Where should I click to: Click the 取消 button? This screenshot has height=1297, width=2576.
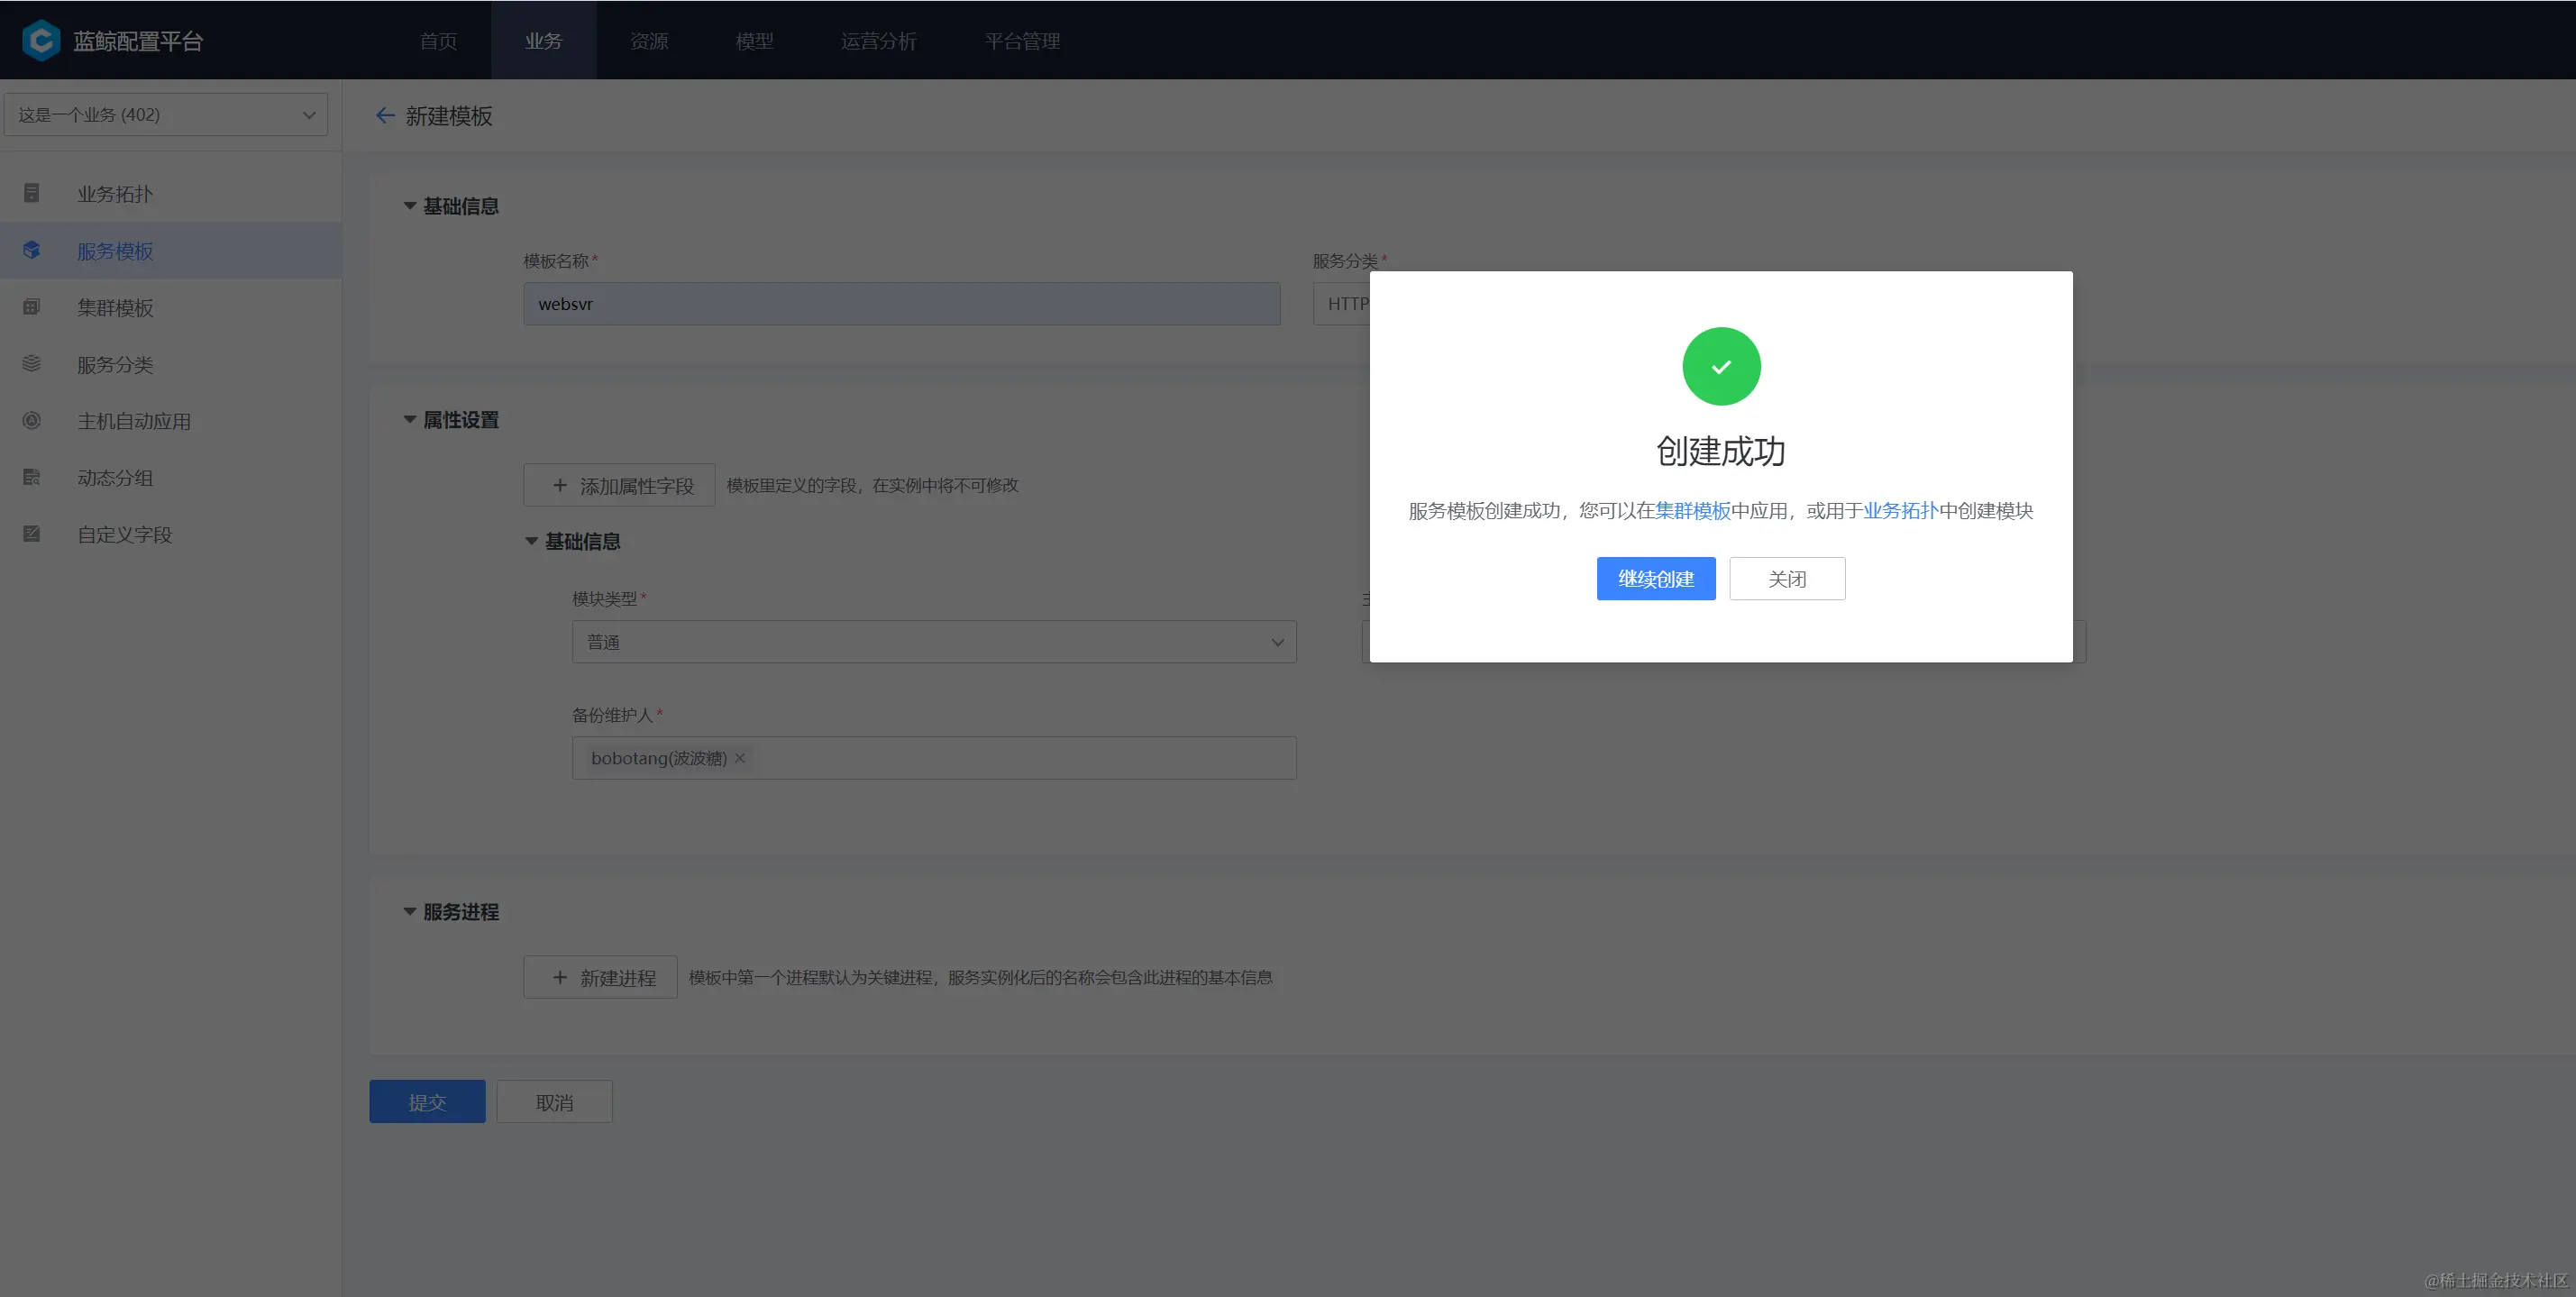point(555,1102)
